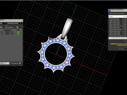Select the White Gold 9K PdW row
This screenshot has width=127, height=95.
(118, 29)
